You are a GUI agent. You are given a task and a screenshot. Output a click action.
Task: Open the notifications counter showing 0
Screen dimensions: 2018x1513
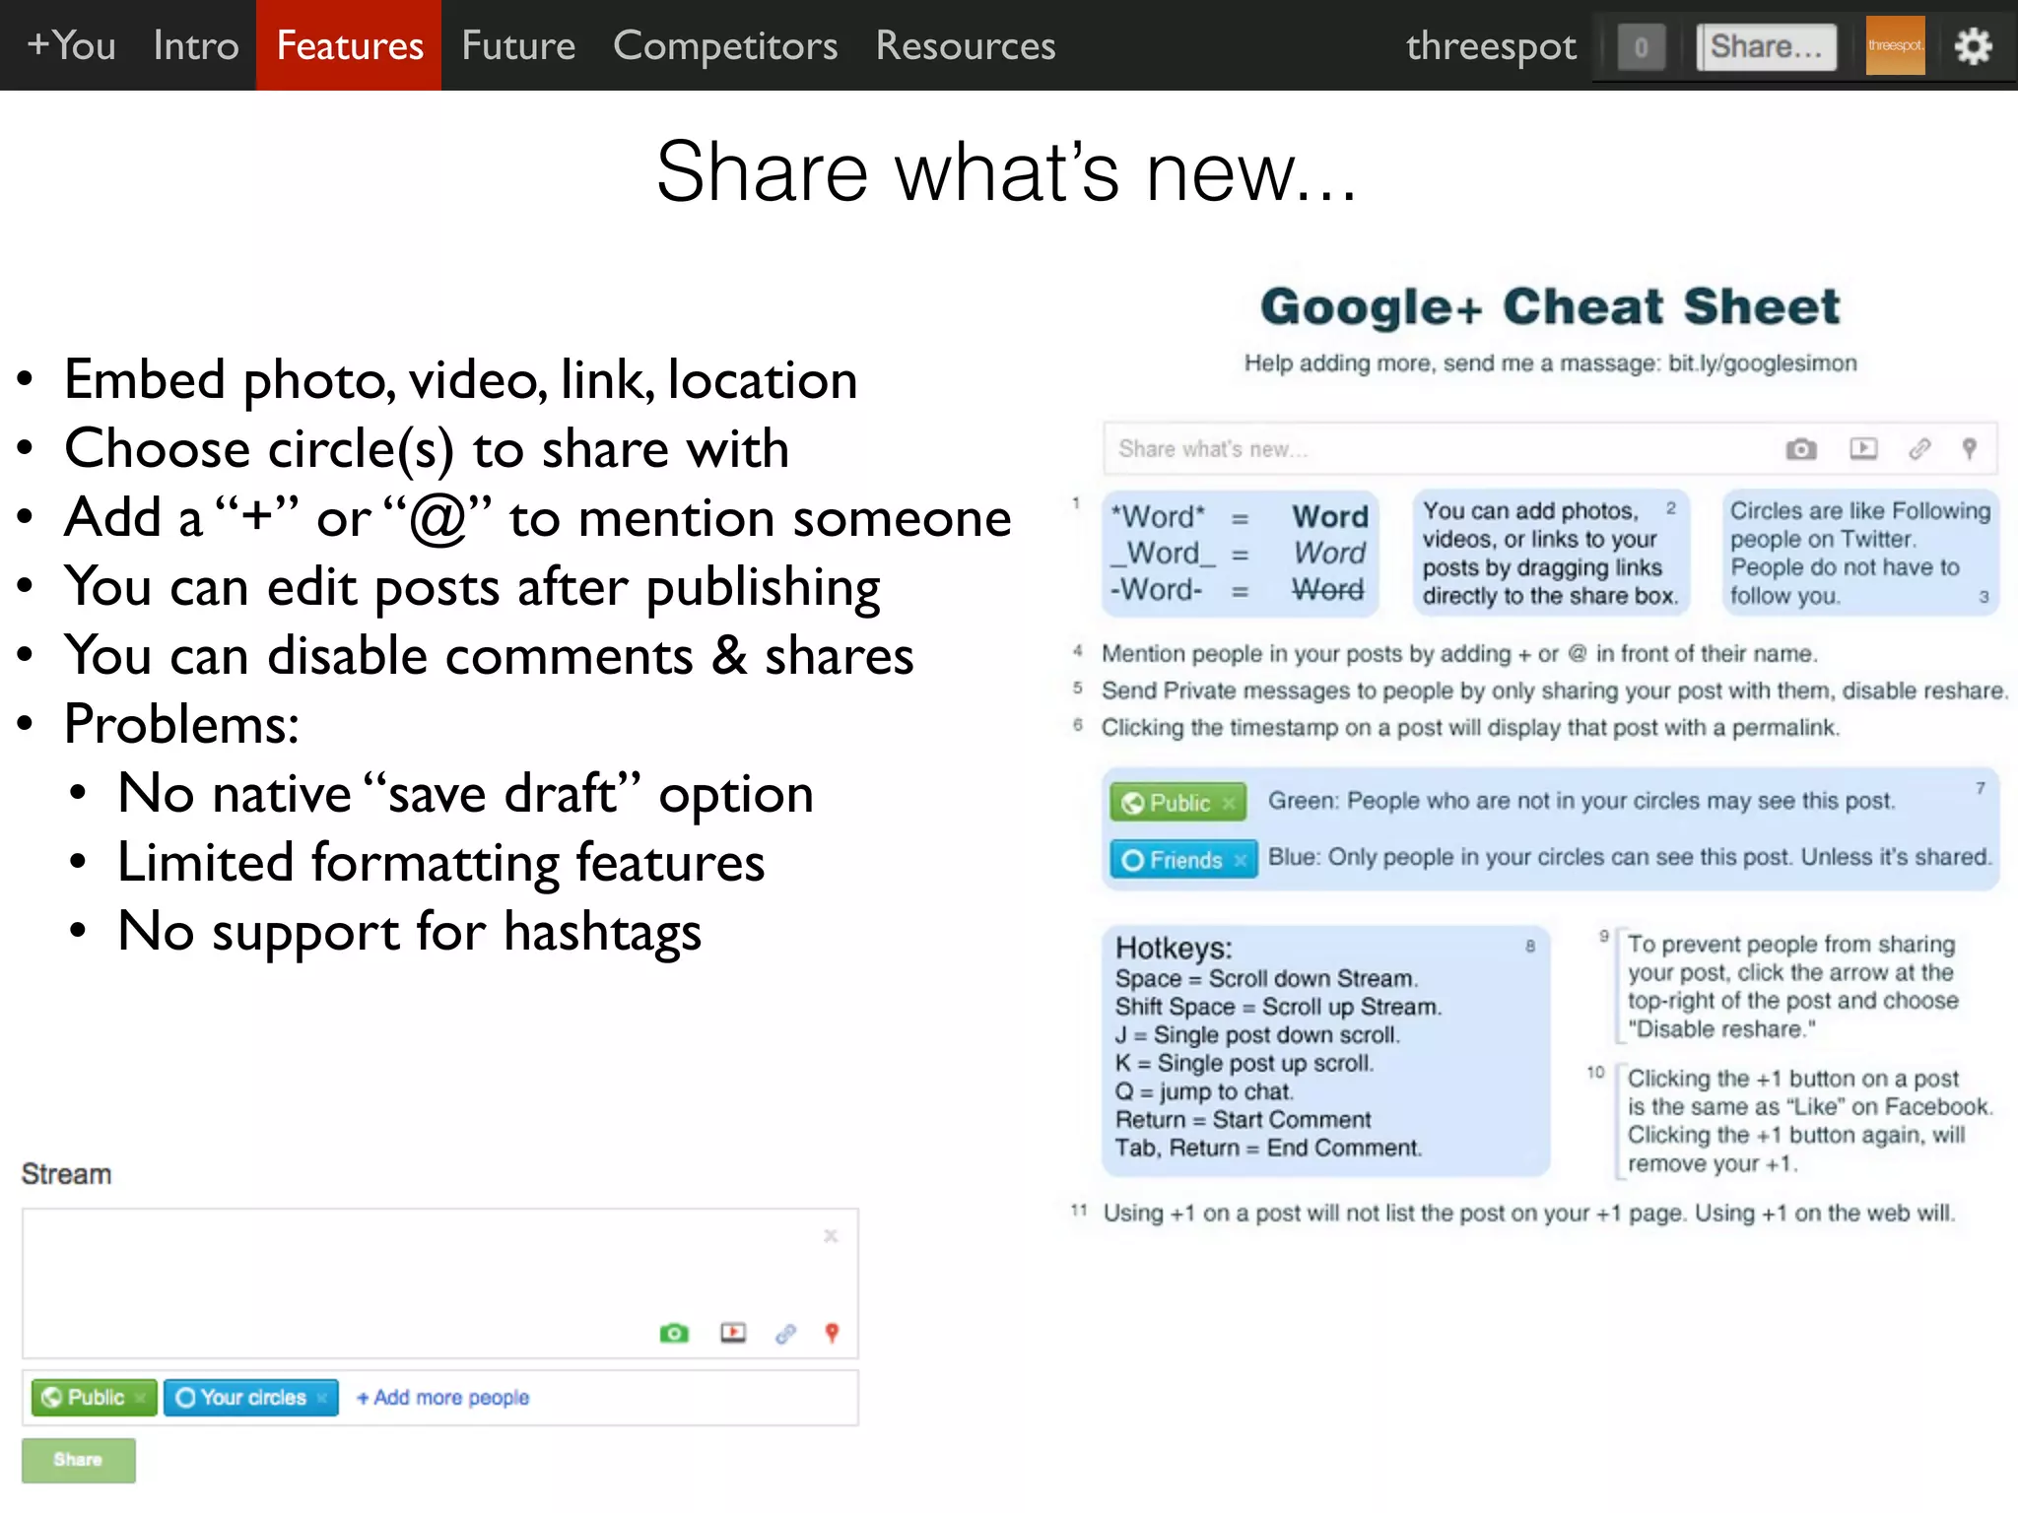pyautogui.click(x=1641, y=47)
